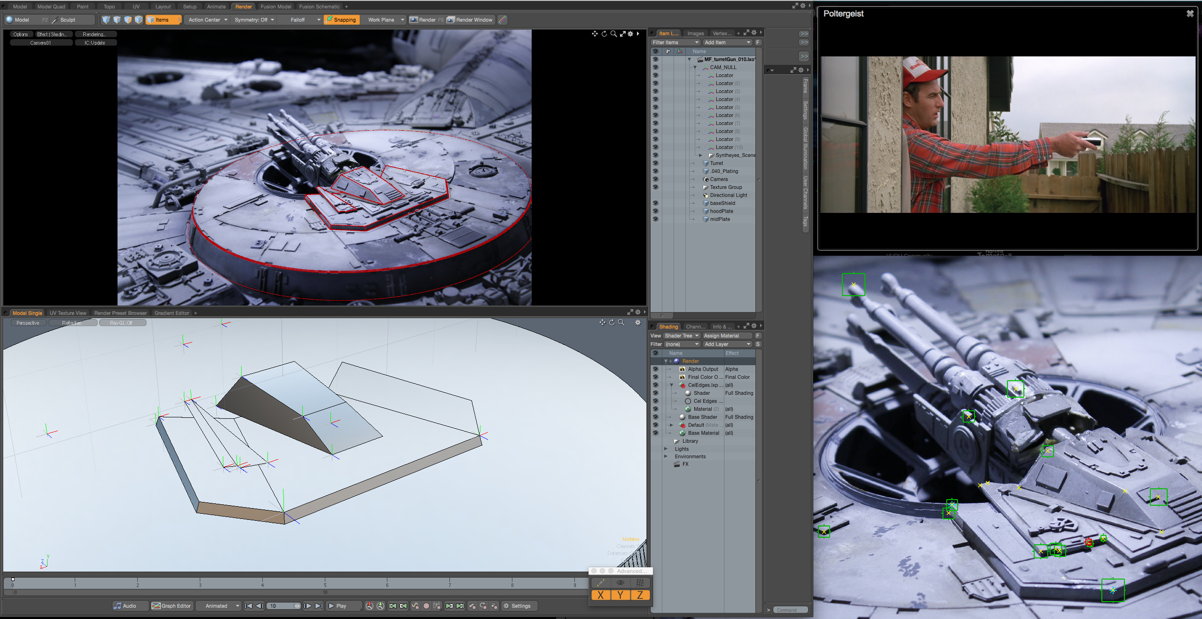1202x619 pixels.
Task: Open the Animated dropdown in transport
Action: [219, 606]
